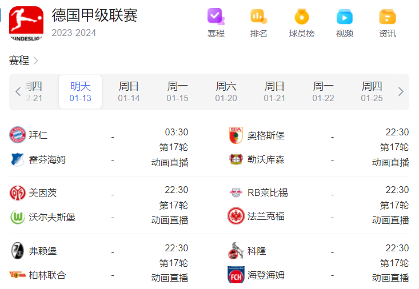Open 动画直播 for 美因茨 vs 沃尔夫斯堡
This screenshot has width=419, height=289.
[x=170, y=220]
